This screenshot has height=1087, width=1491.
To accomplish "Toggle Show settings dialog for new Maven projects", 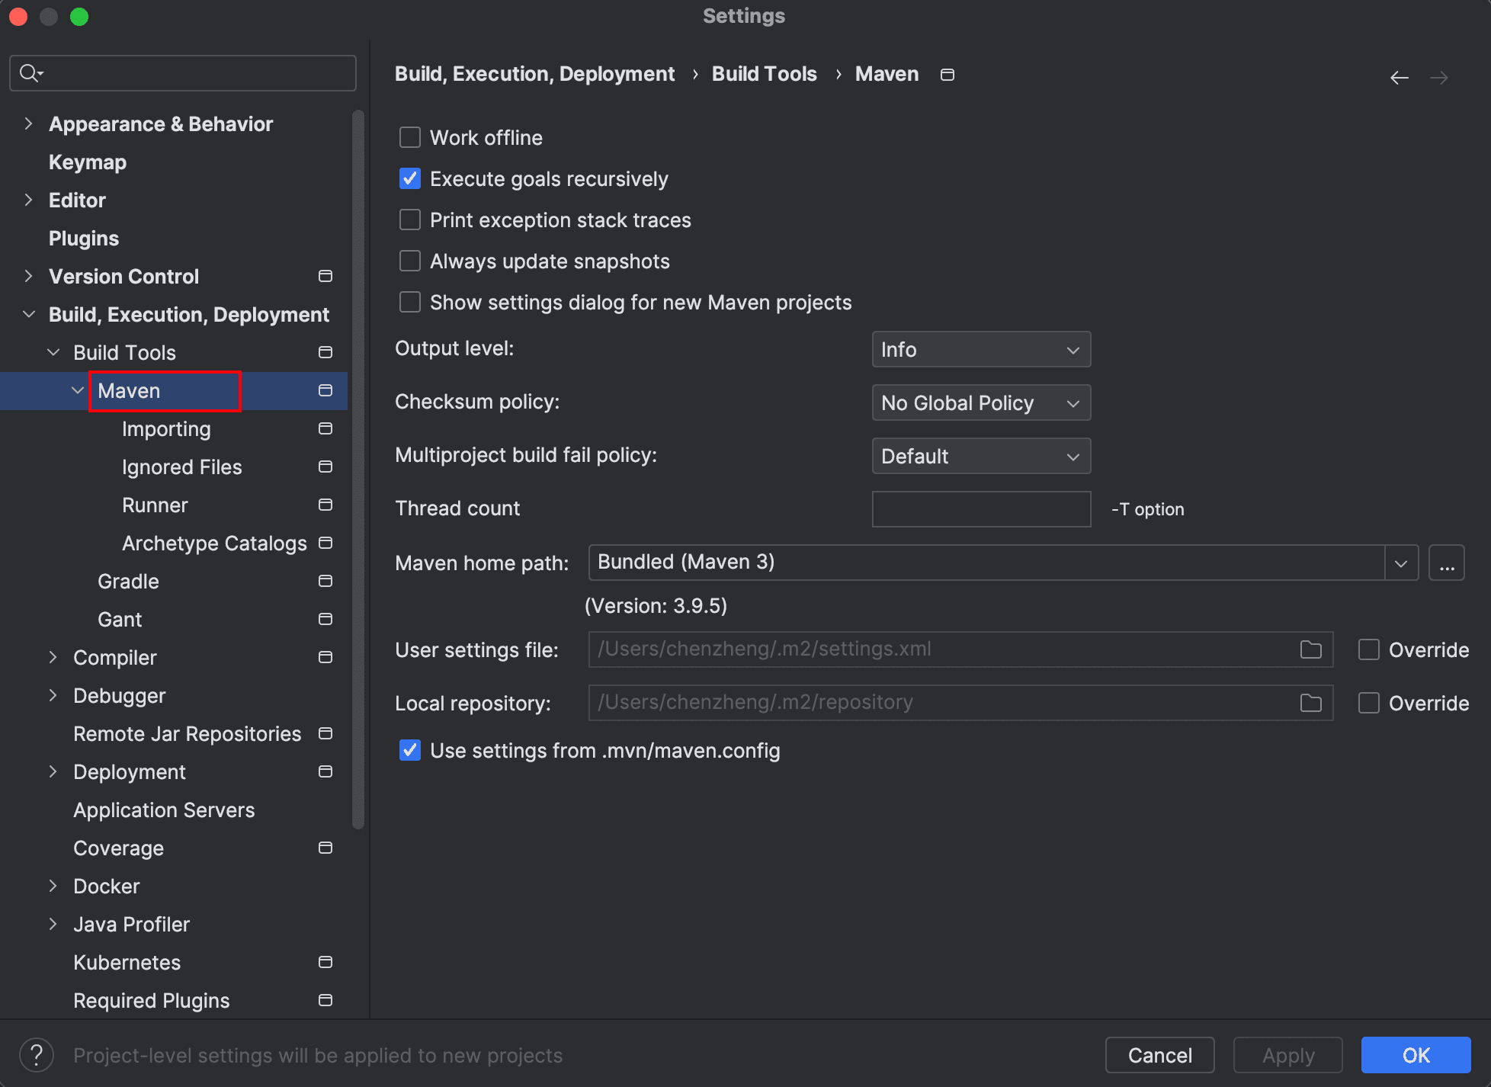I will click(410, 302).
